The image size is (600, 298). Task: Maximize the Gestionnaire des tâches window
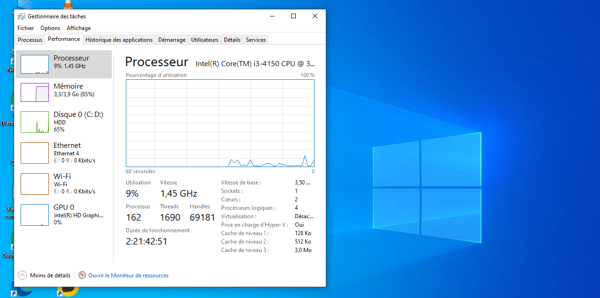[x=293, y=16]
